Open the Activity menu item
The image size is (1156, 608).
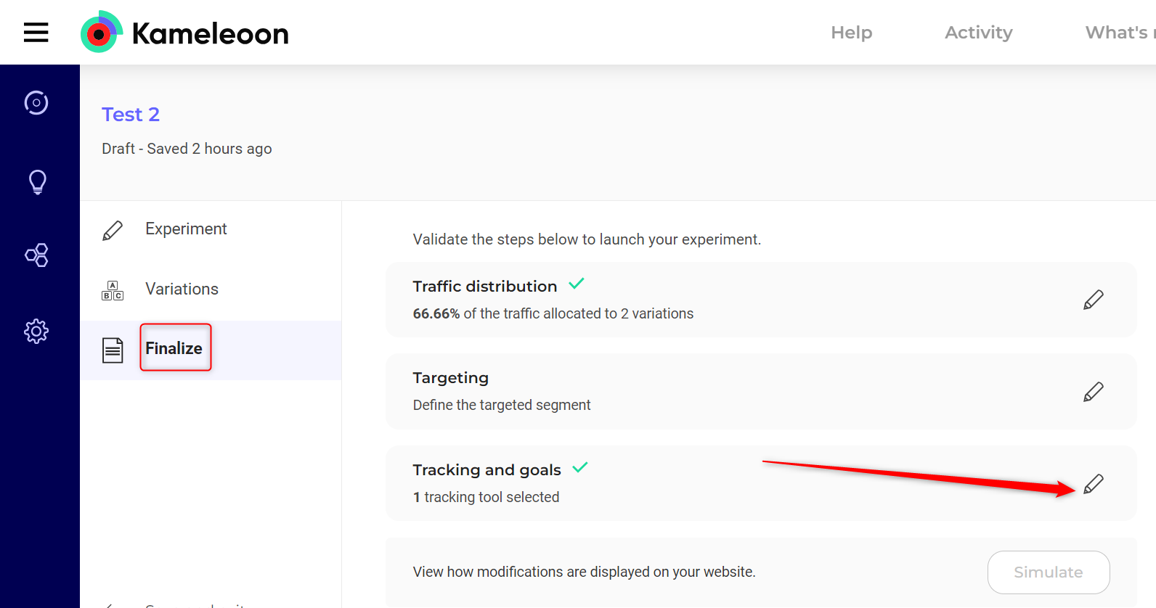pos(978,33)
